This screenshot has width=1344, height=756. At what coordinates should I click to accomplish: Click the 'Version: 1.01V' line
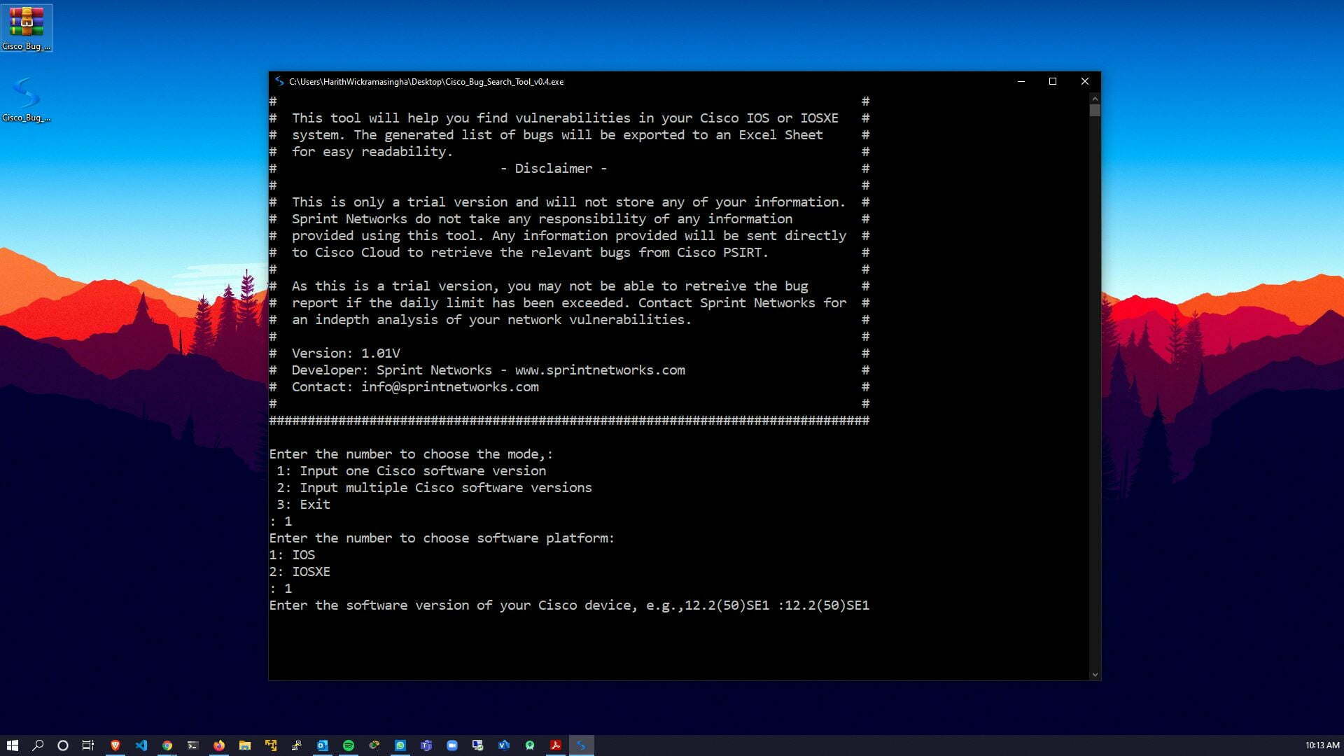(346, 353)
